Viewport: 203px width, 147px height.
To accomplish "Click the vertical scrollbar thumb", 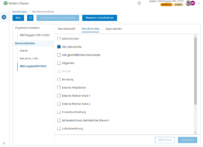I will (x=195, y=71).
